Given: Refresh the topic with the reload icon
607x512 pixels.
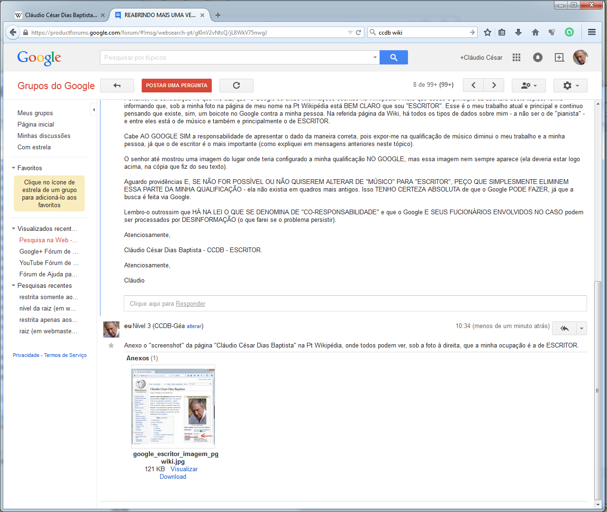Looking at the screenshot, I should click(236, 85).
